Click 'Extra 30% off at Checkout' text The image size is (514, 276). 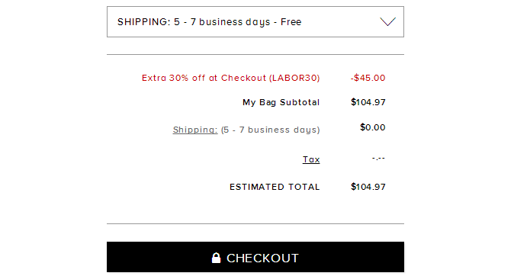click(x=204, y=78)
